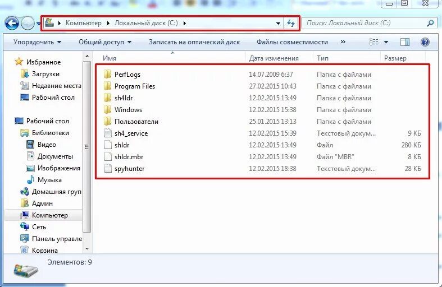This screenshot has width=442, height=287.
Task: Open Панель управления in navigation pane
Action: (x=57, y=239)
